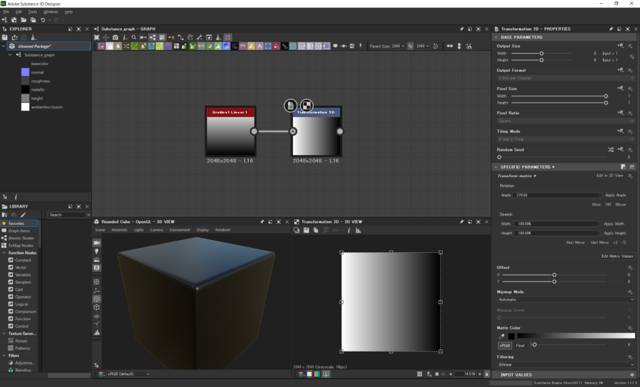Click the black Matte Color swatch

pos(511,336)
